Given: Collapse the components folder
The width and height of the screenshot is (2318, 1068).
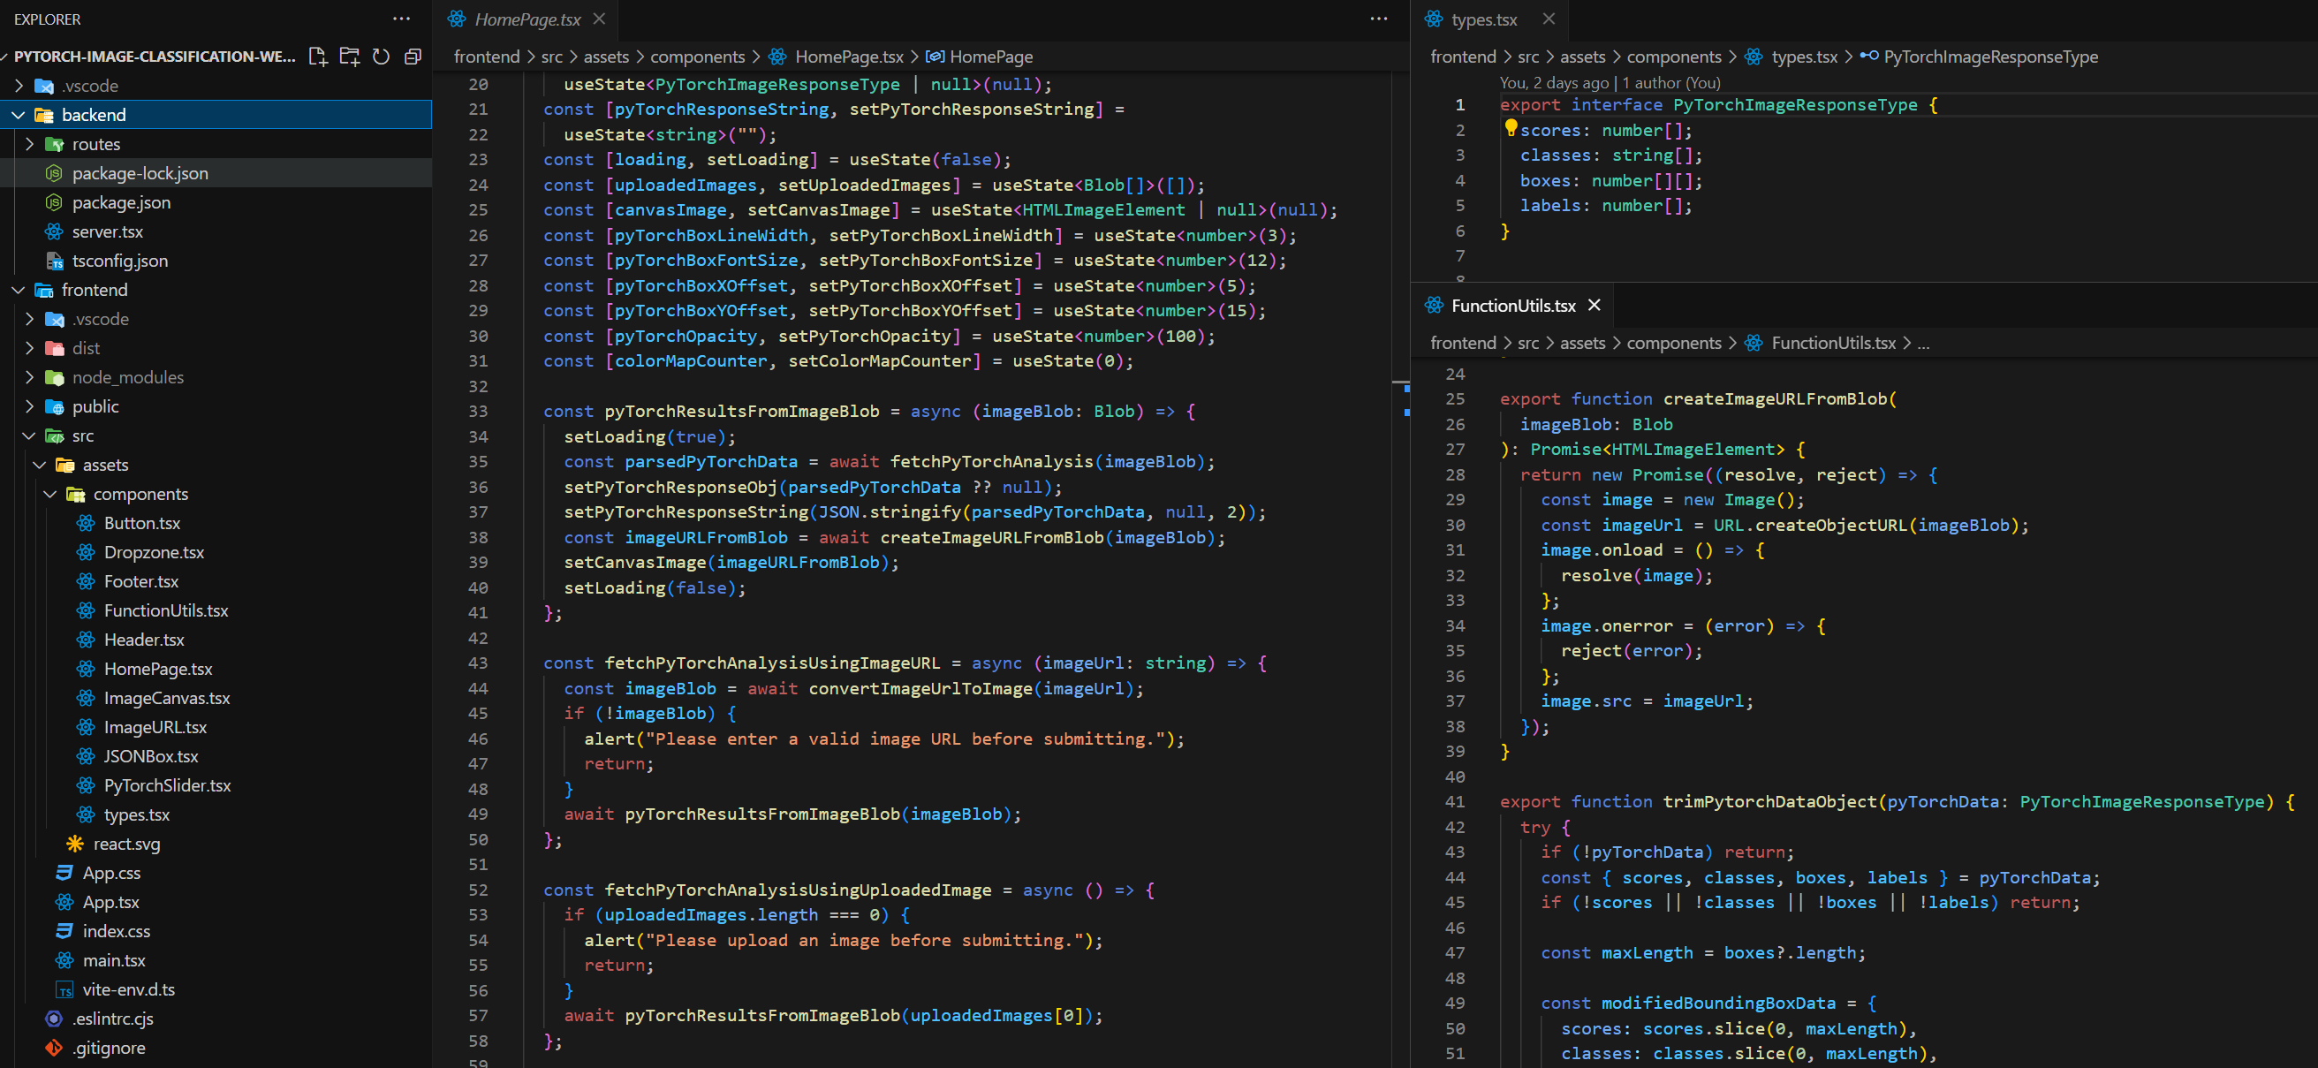Looking at the screenshot, I should 50,494.
